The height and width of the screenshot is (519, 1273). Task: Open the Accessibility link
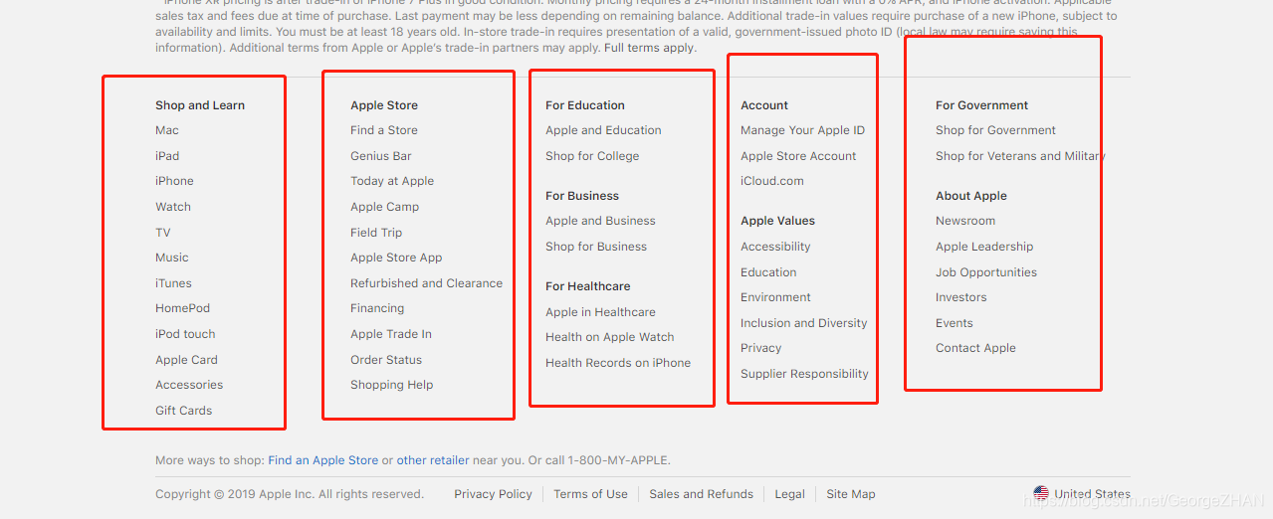click(775, 247)
